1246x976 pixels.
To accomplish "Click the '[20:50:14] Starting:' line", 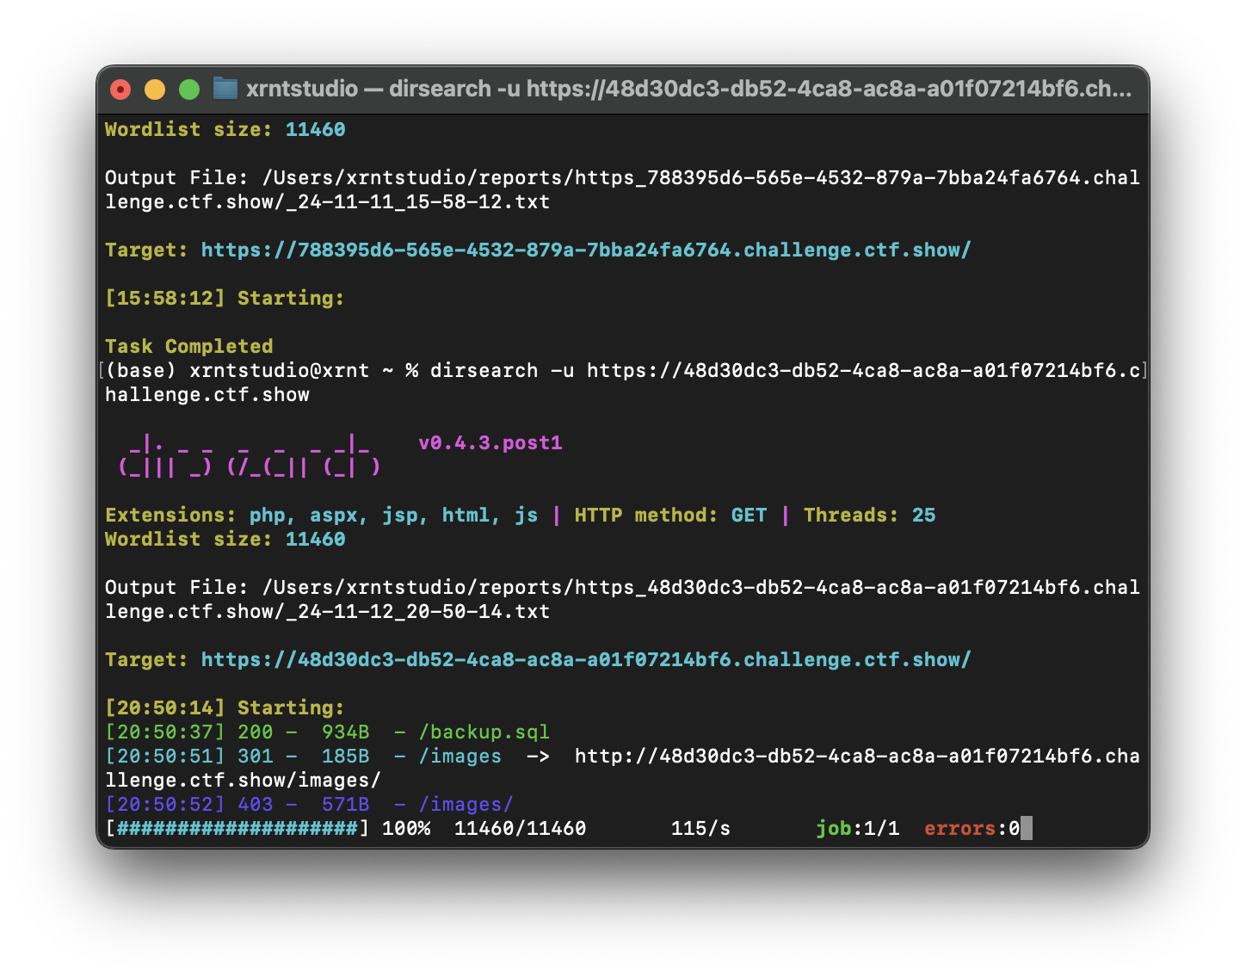I will click(x=225, y=708).
